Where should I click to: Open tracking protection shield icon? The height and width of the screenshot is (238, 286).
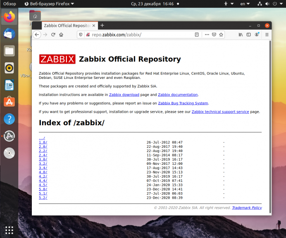[81, 35]
